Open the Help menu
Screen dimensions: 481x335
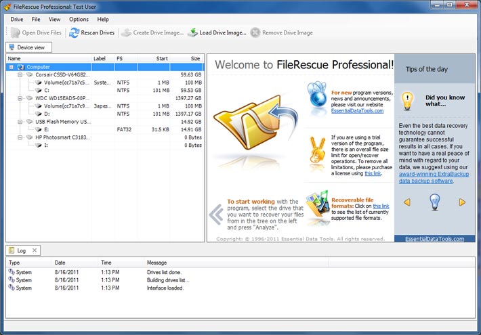103,20
